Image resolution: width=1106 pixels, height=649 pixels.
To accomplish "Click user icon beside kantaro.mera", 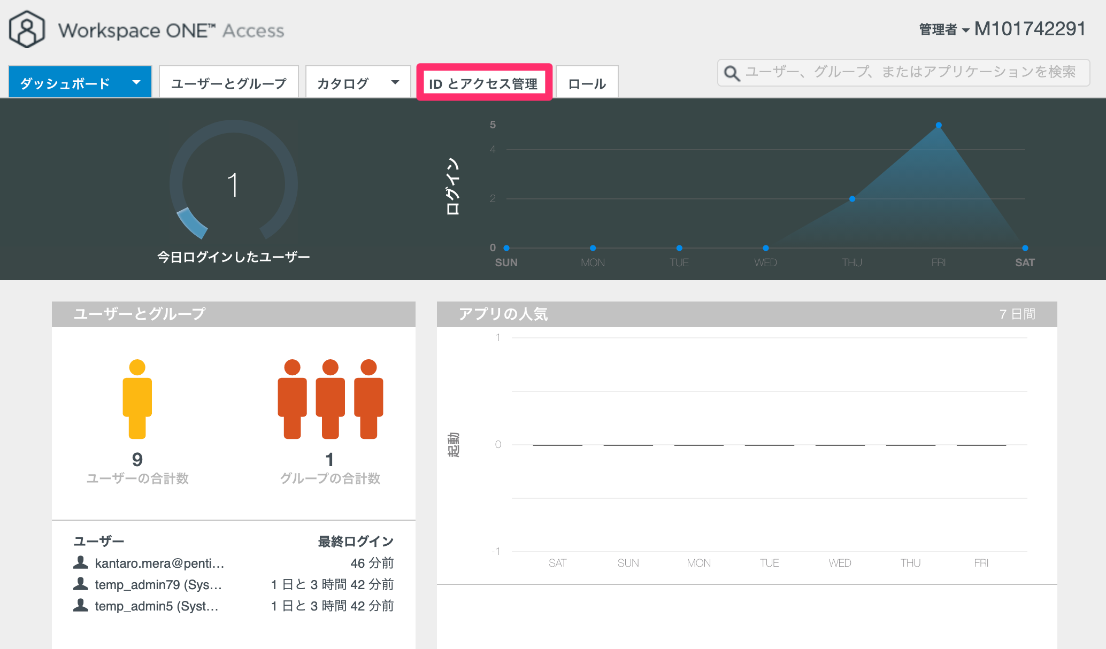I will tap(81, 562).
